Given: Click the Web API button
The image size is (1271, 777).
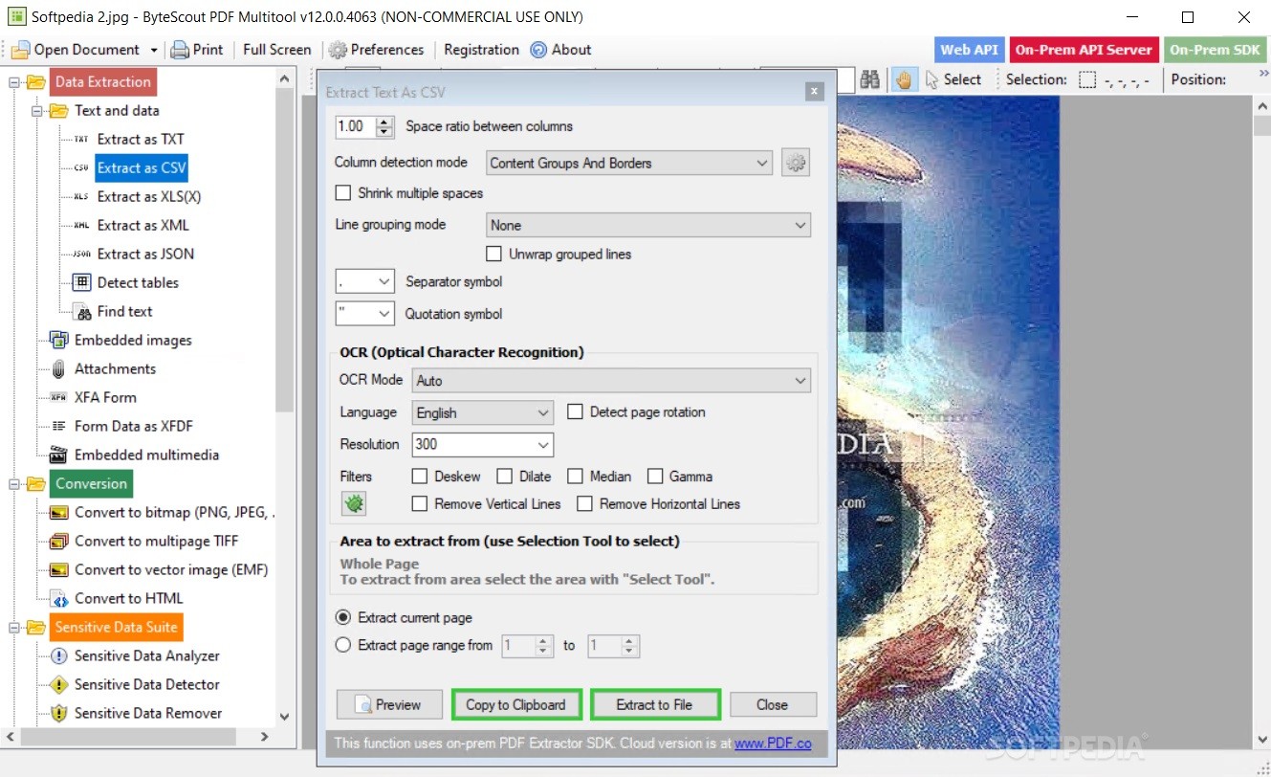Looking at the screenshot, I should pos(969,50).
